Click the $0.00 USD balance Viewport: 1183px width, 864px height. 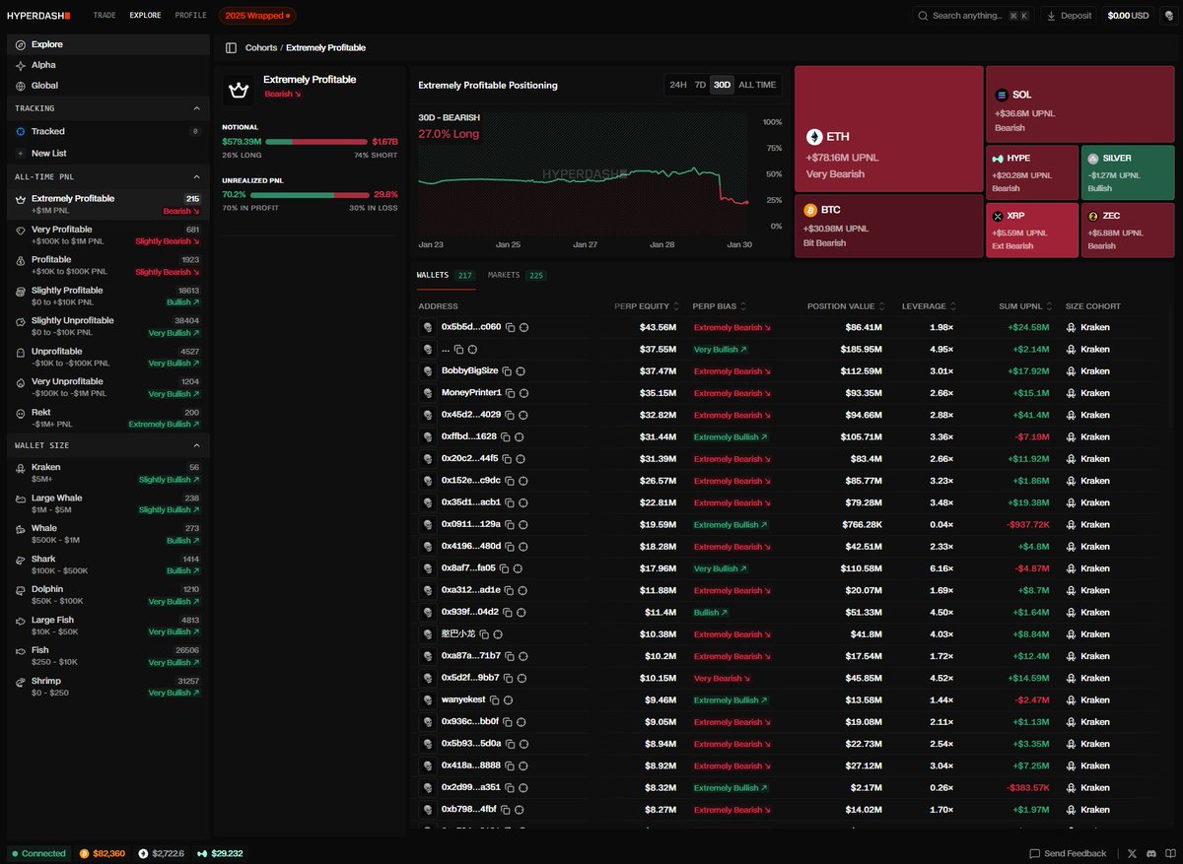click(x=1128, y=16)
